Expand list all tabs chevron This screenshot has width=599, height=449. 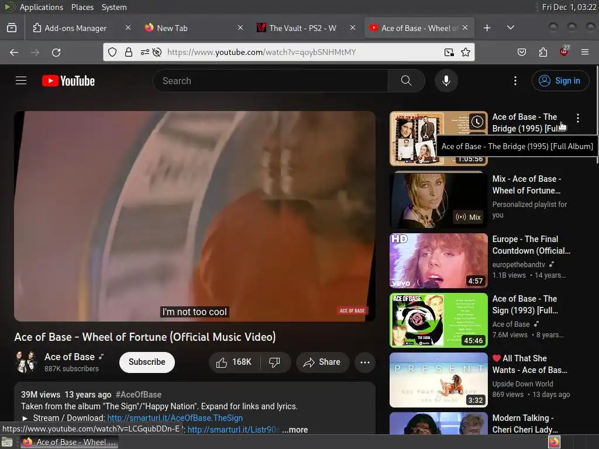pyautogui.click(x=510, y=27)
